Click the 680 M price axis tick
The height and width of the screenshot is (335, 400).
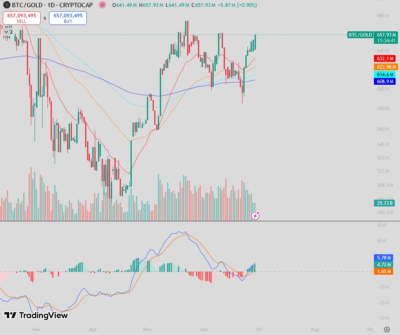[383, 16]
